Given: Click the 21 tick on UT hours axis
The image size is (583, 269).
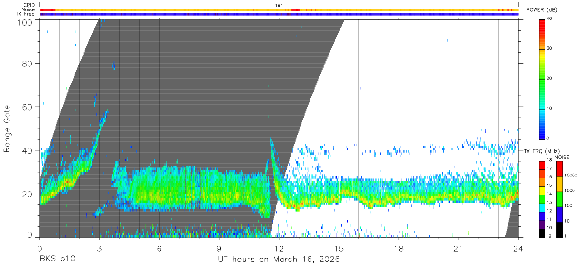Looking at the screenshot, I should tap(458, 248).
